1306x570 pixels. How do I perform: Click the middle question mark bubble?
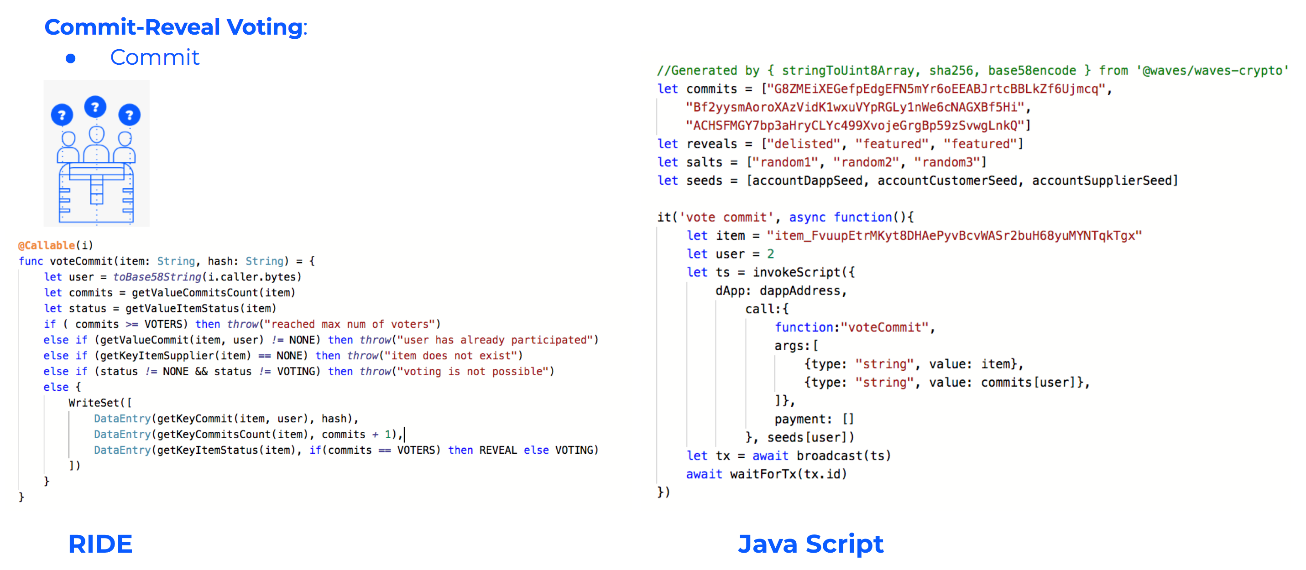[95, 107]
